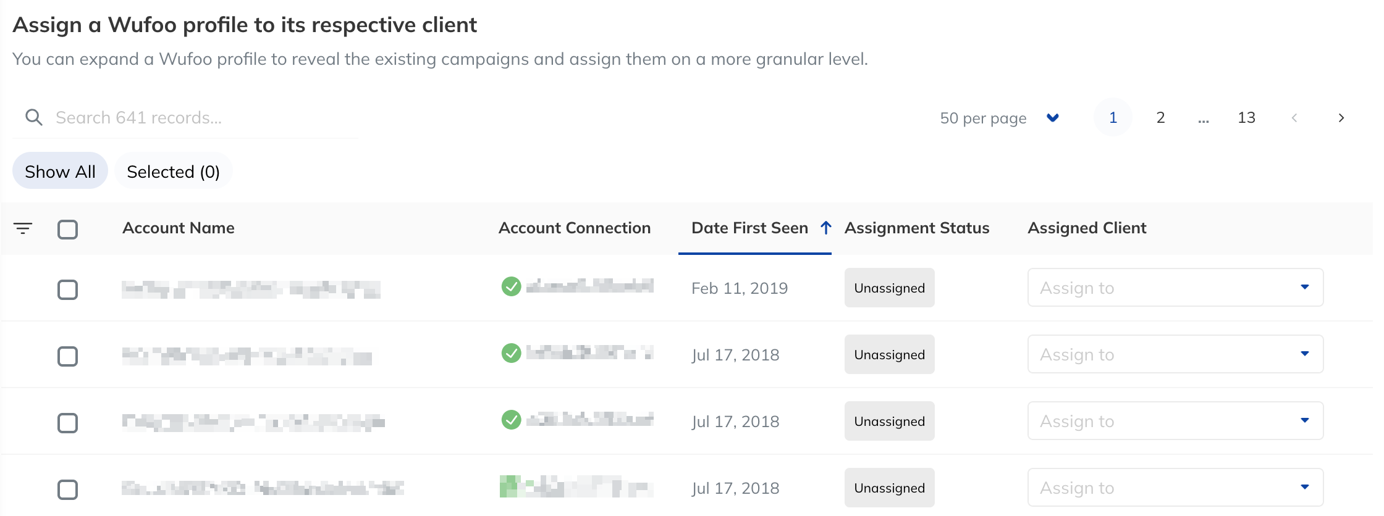Click green connection checkmark in Feb 11, 2019 row
This screenshot has height=516, width=1384.
[511, 286]
